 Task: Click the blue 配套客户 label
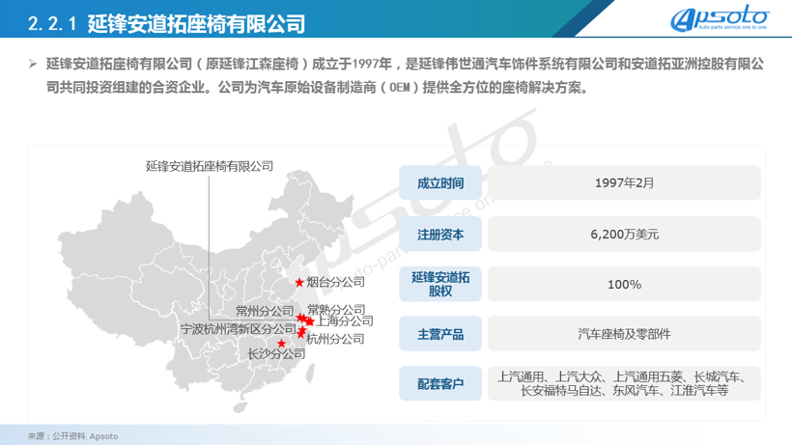click(440, 384)
